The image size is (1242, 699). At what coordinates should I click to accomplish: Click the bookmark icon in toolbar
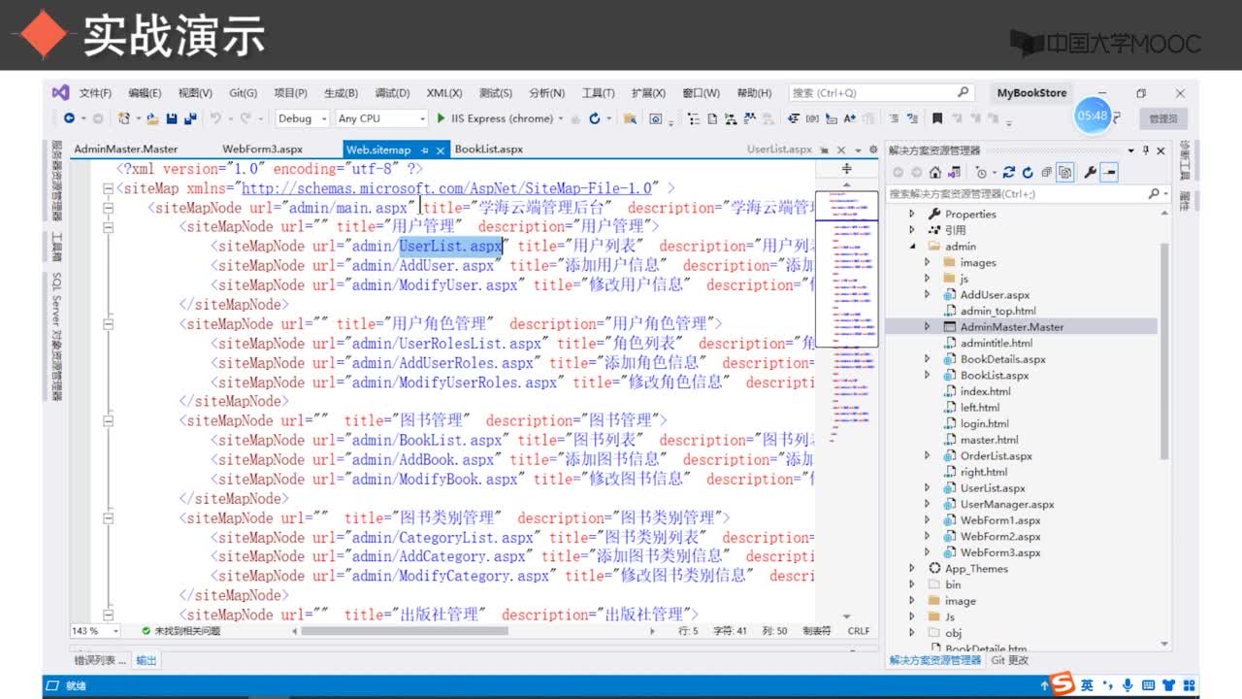pos(937,118)
